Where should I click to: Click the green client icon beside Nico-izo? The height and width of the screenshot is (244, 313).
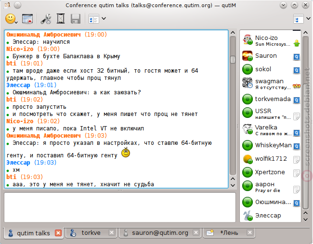click(x=297, y=43)
